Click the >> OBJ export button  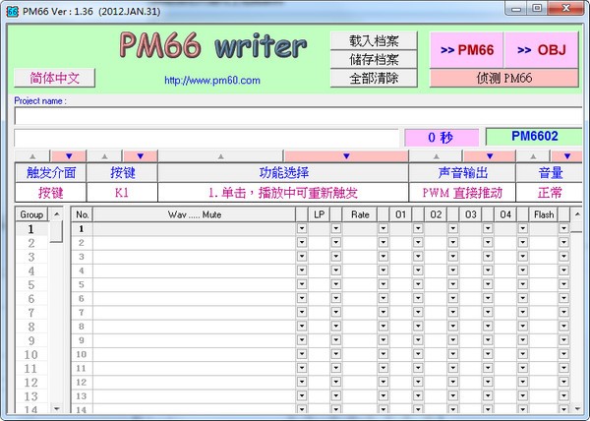pos(542,49)
